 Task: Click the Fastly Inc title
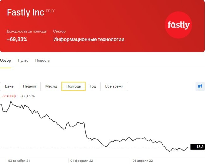[x=26, y=13]
